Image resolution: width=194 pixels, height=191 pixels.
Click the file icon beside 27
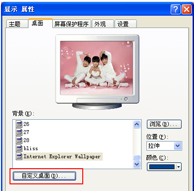[19, 132]
